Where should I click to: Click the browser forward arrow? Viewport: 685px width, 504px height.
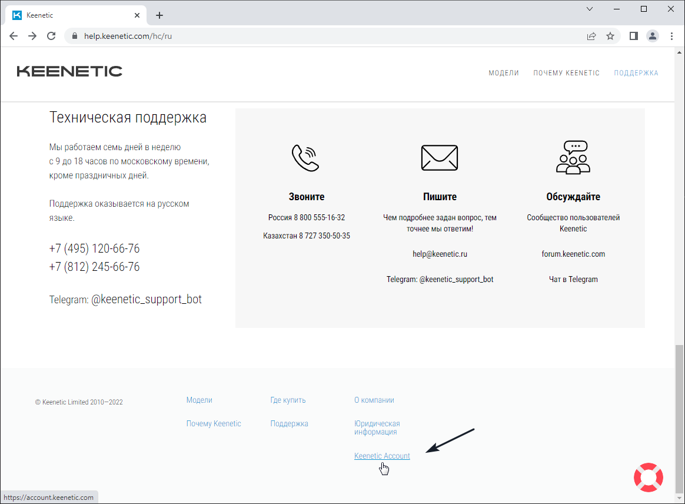pyautogui.click(x=32, y=37)
